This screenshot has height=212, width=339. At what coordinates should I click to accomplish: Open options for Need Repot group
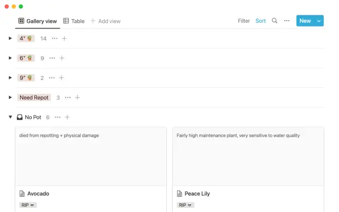[68, 98]
